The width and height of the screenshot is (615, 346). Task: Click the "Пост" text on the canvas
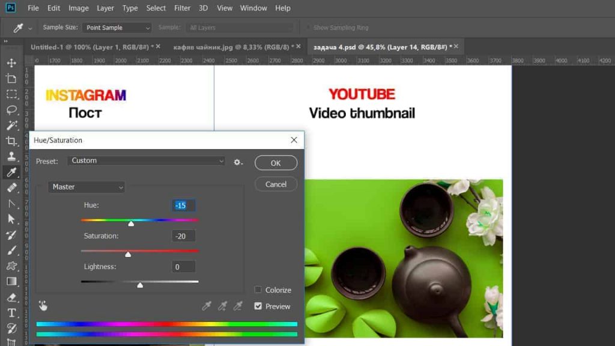click(x=85, y=113)
